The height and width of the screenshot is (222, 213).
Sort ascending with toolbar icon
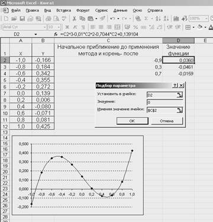159,18
